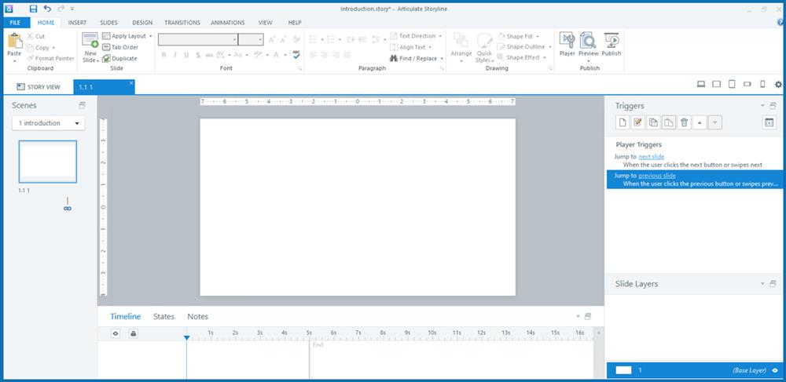Click the Duplicate slide icon
Viewport: 786px width, 382px height.
pyautogui.click(x=105, y=58)
